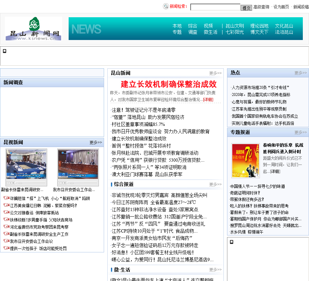Click video camera icon beside 公交对接春运

[6, 212]
